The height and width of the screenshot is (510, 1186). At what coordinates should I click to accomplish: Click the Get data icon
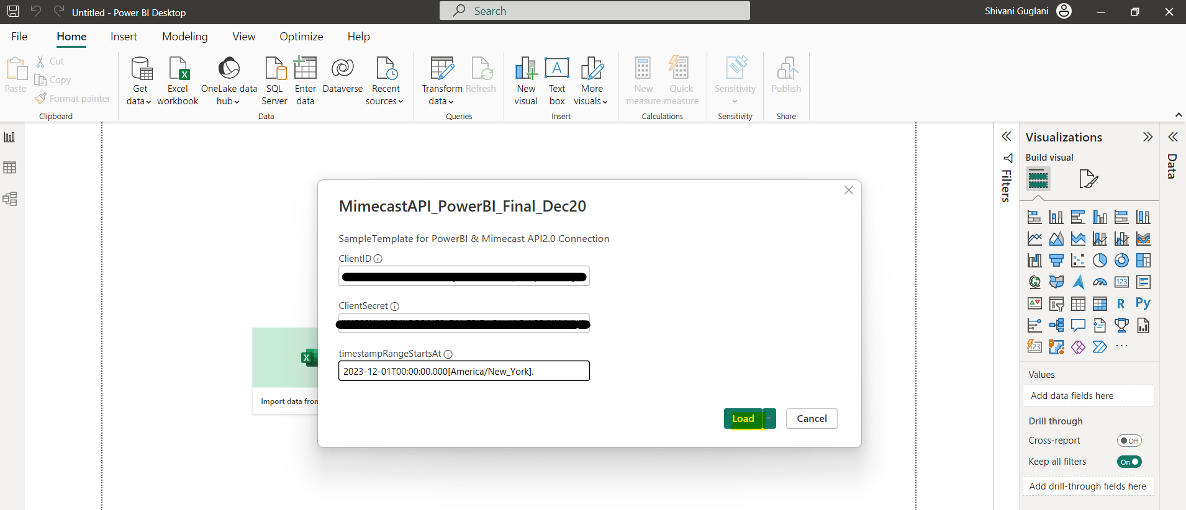tap(140, 69)
